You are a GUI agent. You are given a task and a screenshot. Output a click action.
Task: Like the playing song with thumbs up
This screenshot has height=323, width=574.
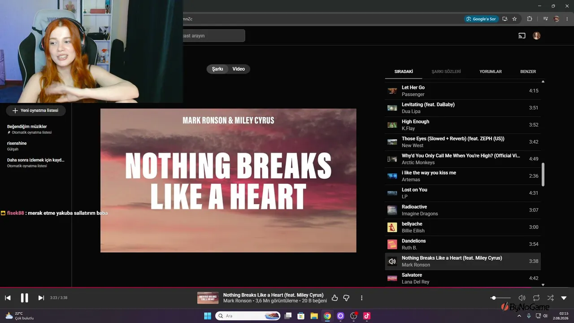pos(335,298)
